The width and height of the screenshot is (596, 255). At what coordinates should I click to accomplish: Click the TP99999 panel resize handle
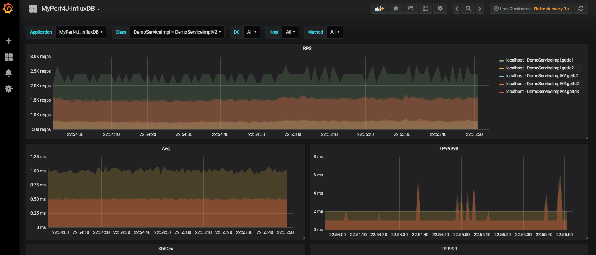pos(587,238)
